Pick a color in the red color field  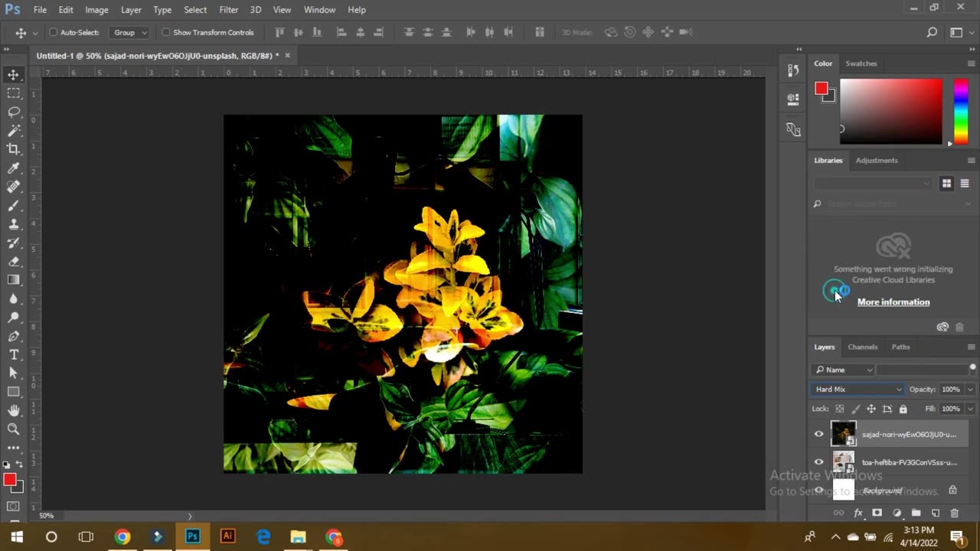pyautogui.click(x=891, y=111)
